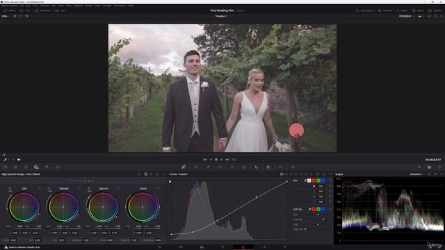Show the Keyframes panel icon
Screen dimensions: 445x250
tap(419, 167)
